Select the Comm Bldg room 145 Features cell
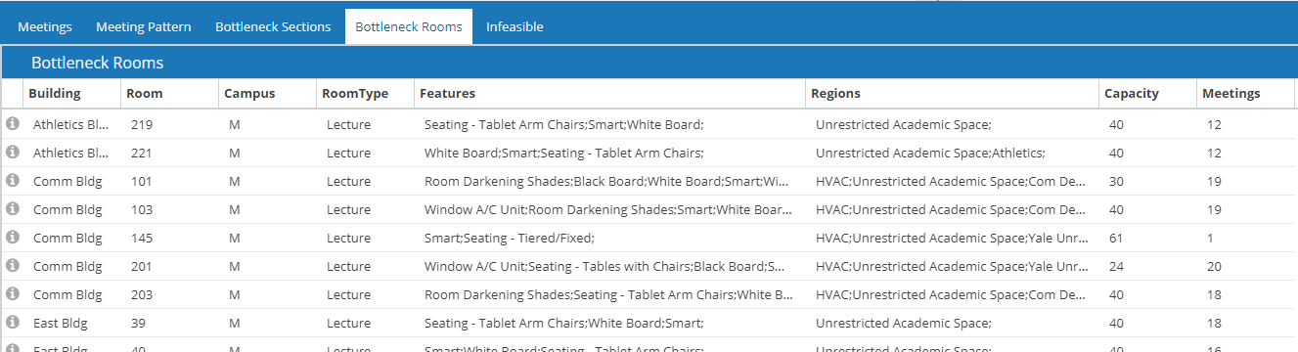The image size is (1298, 352). coord(609,238)
